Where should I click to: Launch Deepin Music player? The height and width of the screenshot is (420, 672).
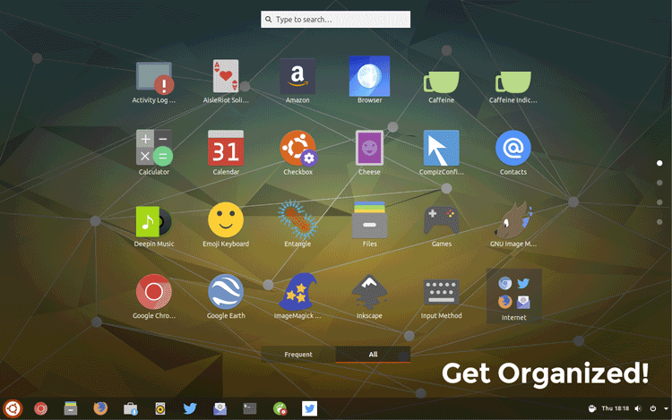click(x=153, y=220)
